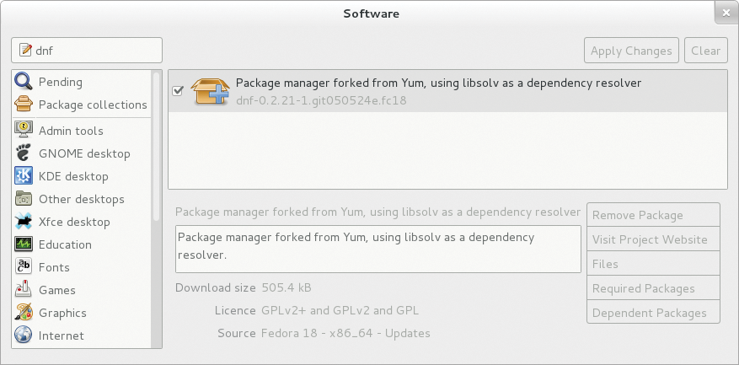Image resolution: width=739 pixels, height=365 pixels.
Task: Click the Games joystick icon
Action: (24, 289)
